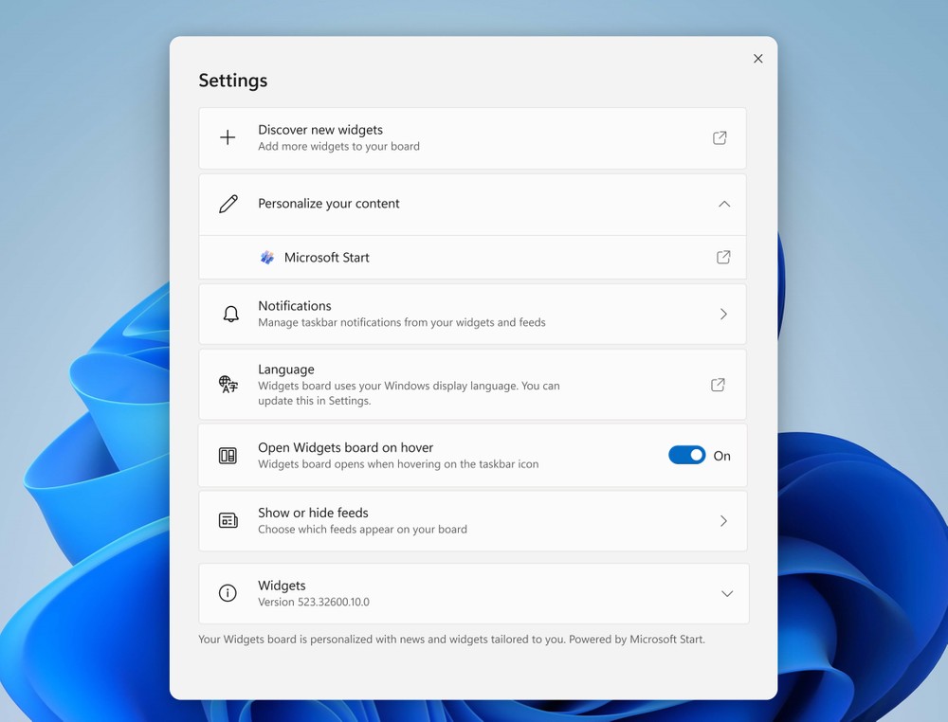Click the Widgets board uses your Windows display language text
Viewport: 948px width, 722px height.
point(409,393)
